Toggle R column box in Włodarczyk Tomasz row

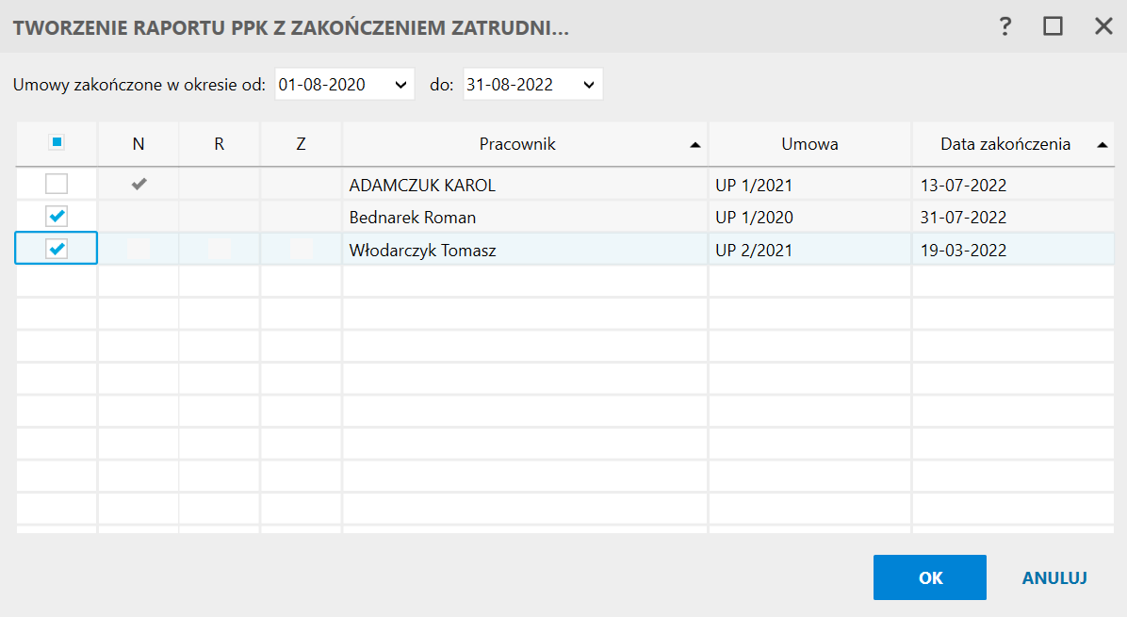[220, 249]
